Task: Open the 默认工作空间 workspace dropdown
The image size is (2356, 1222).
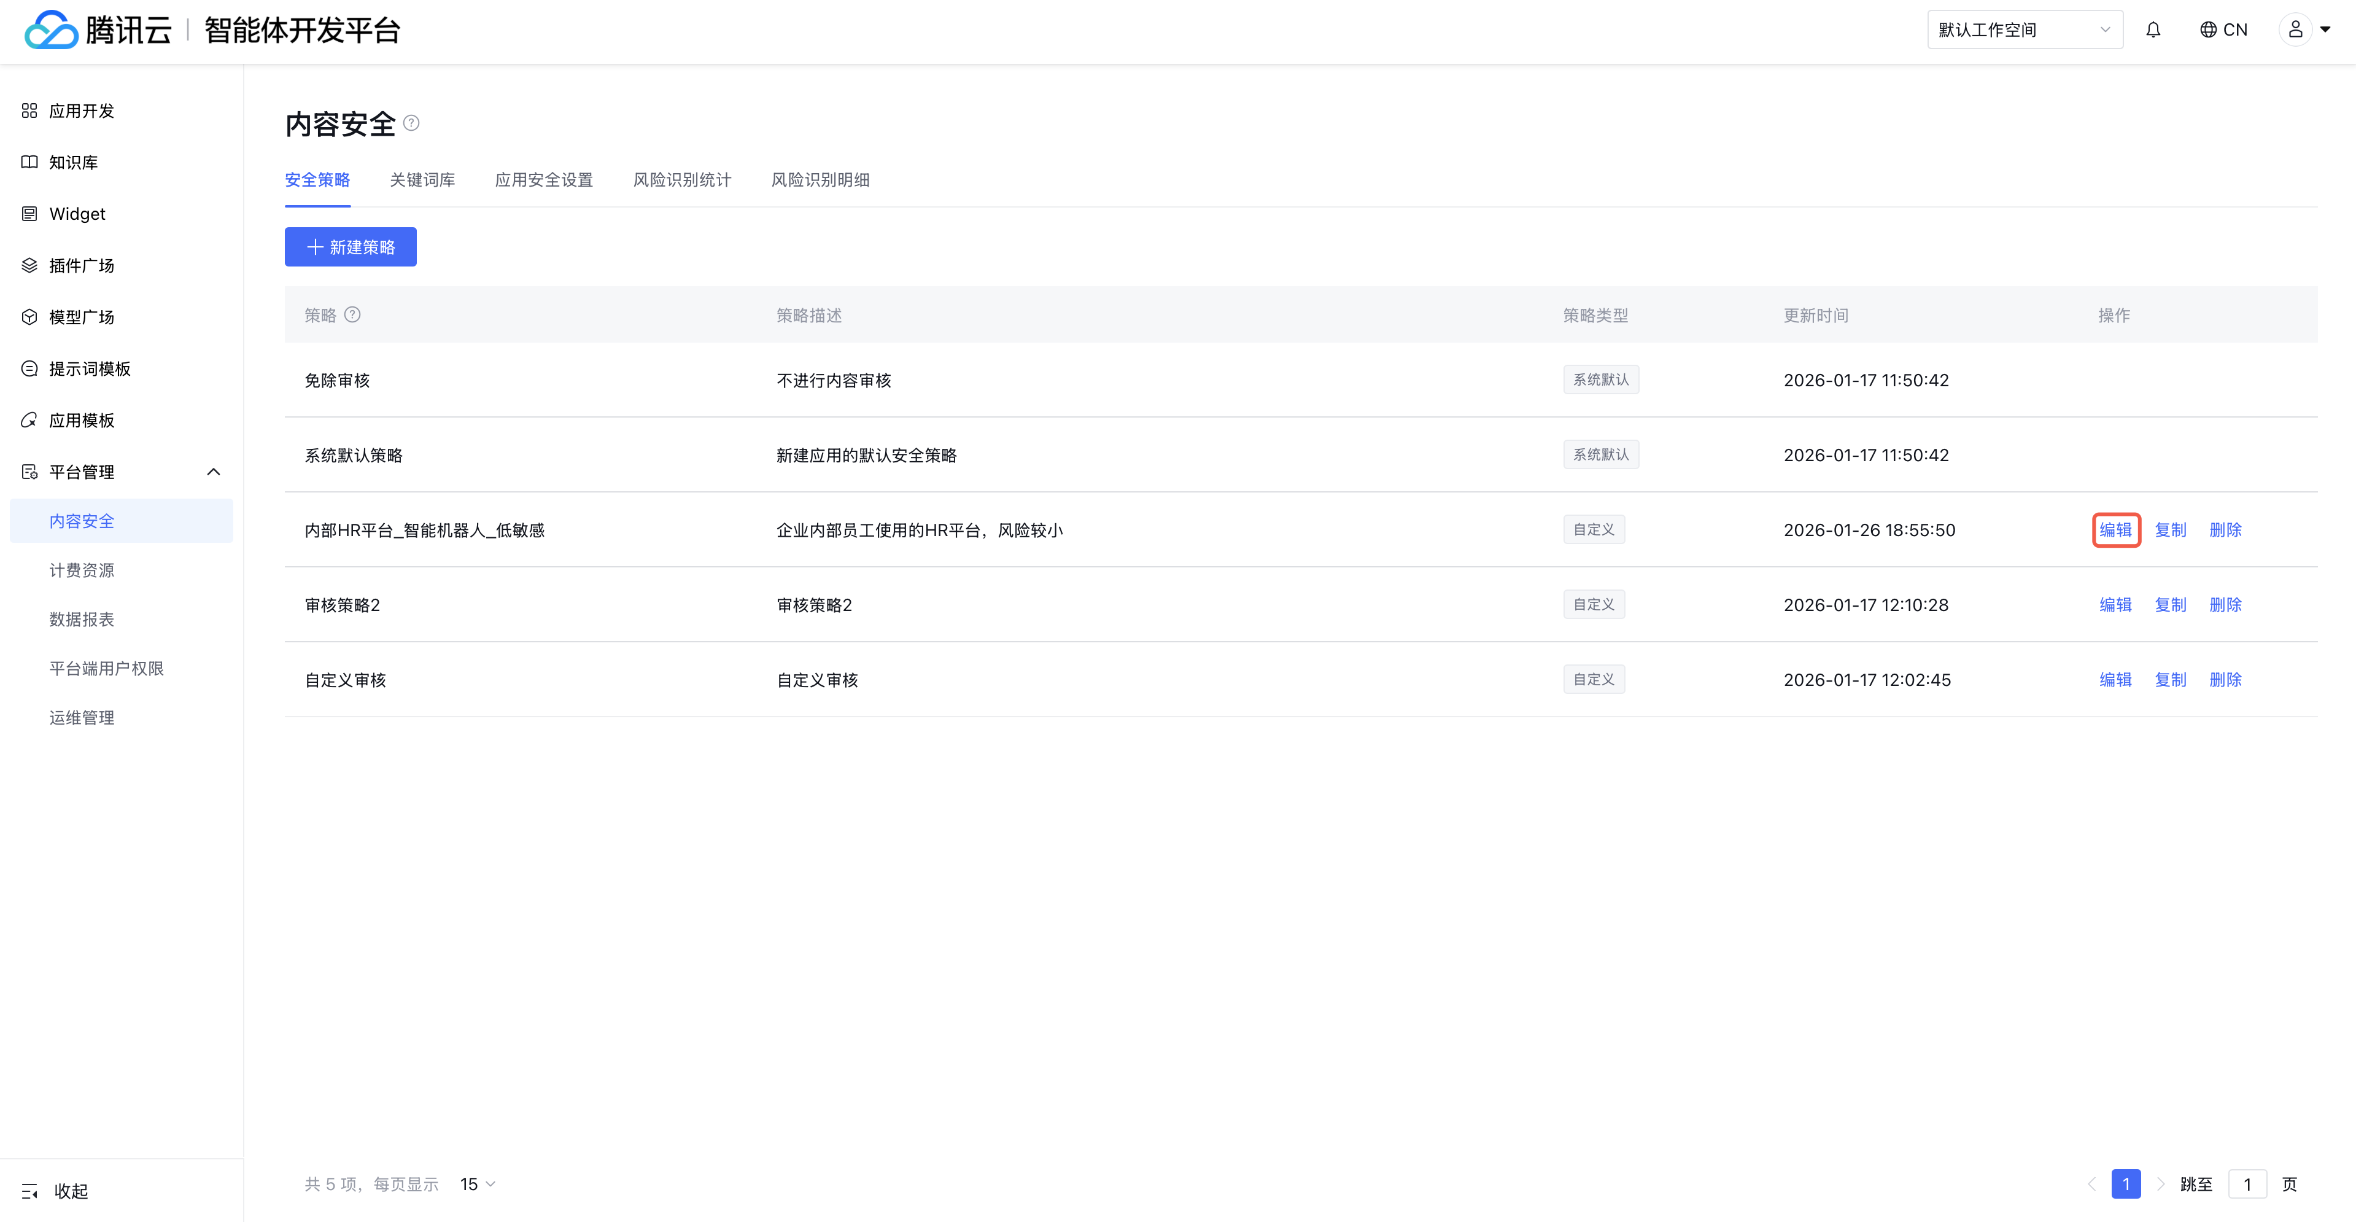Action: point(2024,30)
